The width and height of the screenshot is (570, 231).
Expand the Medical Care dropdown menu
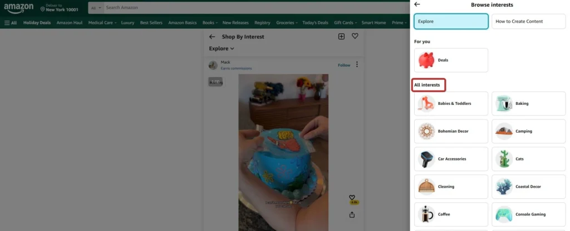point(102,23)
